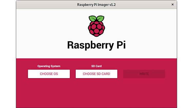Click the green leaves atop the logo

point(96,19)
